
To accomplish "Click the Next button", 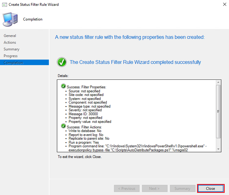I will pyautogui.click(x=155, y=188).
